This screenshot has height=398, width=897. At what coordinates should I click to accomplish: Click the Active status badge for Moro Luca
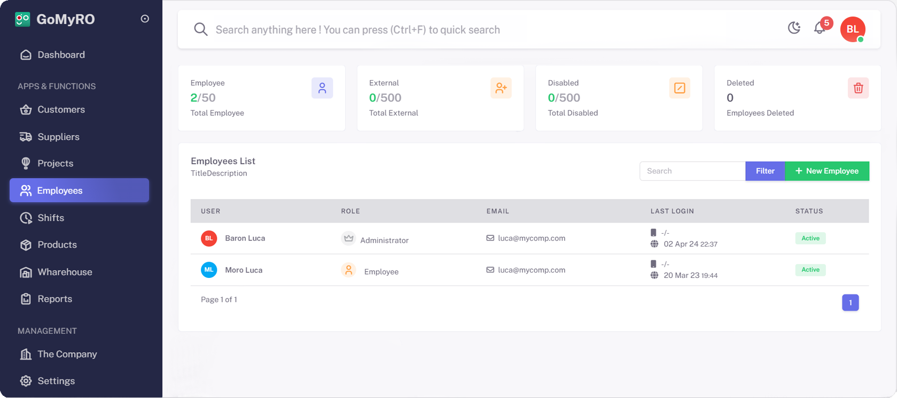[810, 270]
